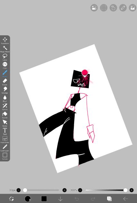The image size is (137, 203).
Task: Choose the Lasso tool
Action: (5, 57)
